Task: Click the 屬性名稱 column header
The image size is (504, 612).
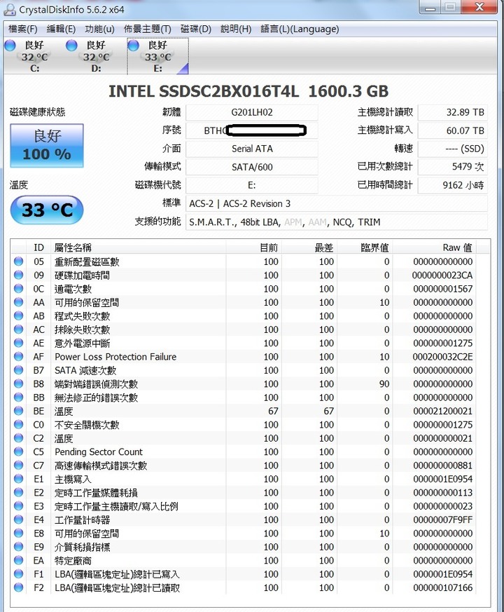Action: (x=139, y=247)
